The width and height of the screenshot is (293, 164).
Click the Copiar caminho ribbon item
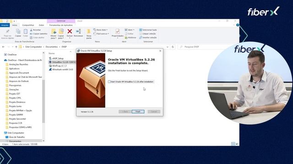pyautogui.click(x=38, y=34)
